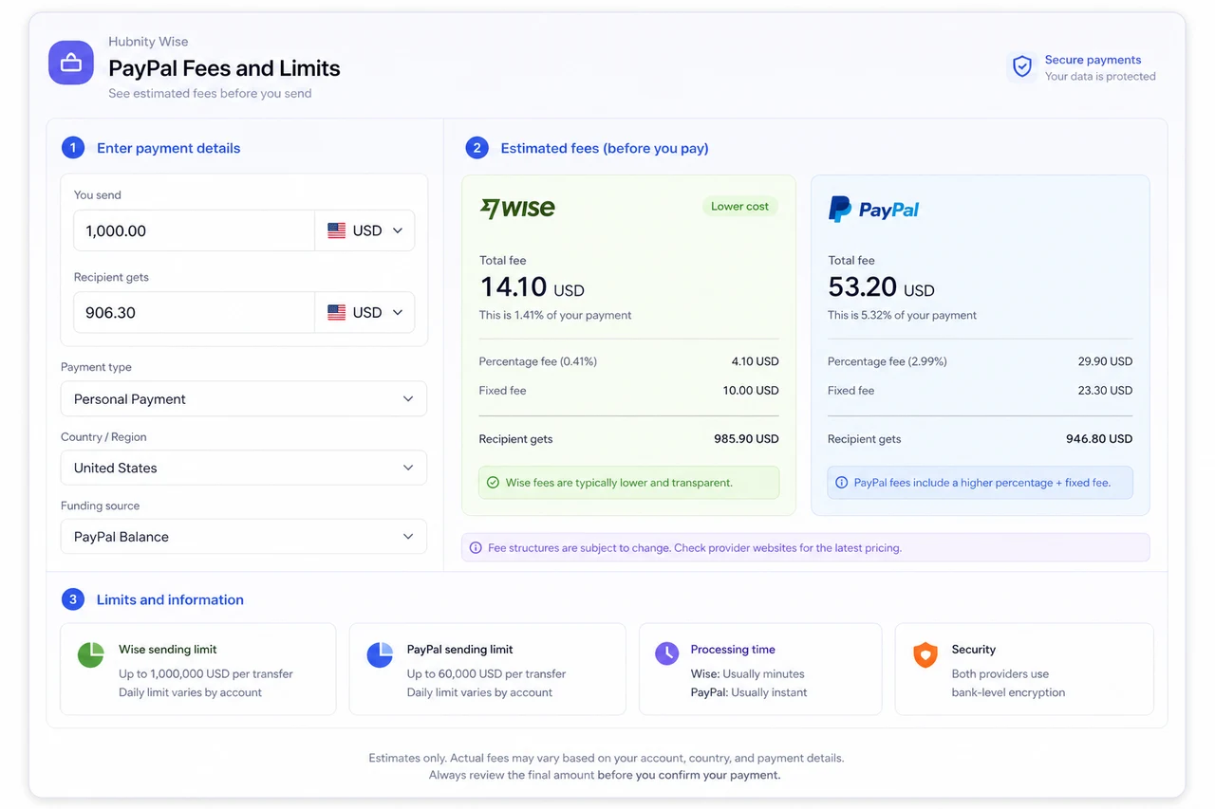Click the info icon beside Fee structures notice
Viewport: 1215px width, 809px height.
pyautogui.click(x=476, y=548)
